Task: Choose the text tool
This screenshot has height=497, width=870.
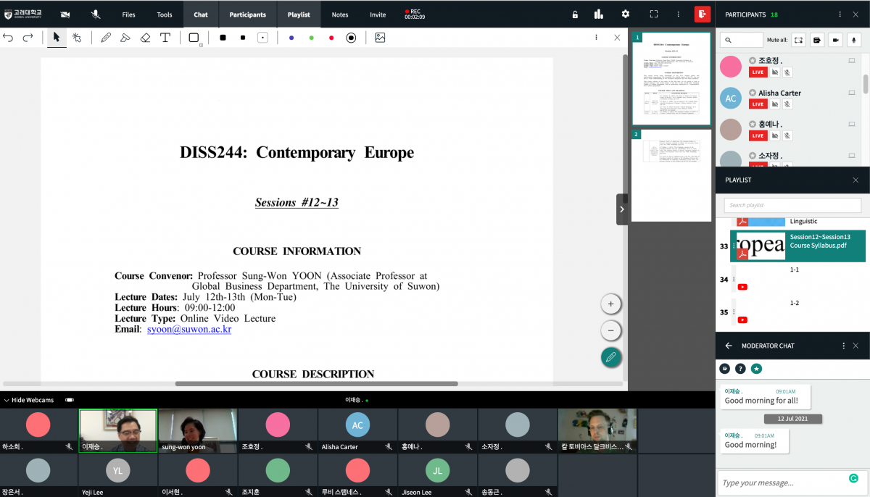Action: coord(165,38)
